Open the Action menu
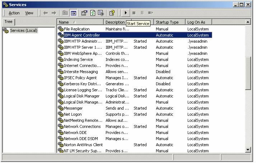Screen dimensions: 266x163 (14, 13)
